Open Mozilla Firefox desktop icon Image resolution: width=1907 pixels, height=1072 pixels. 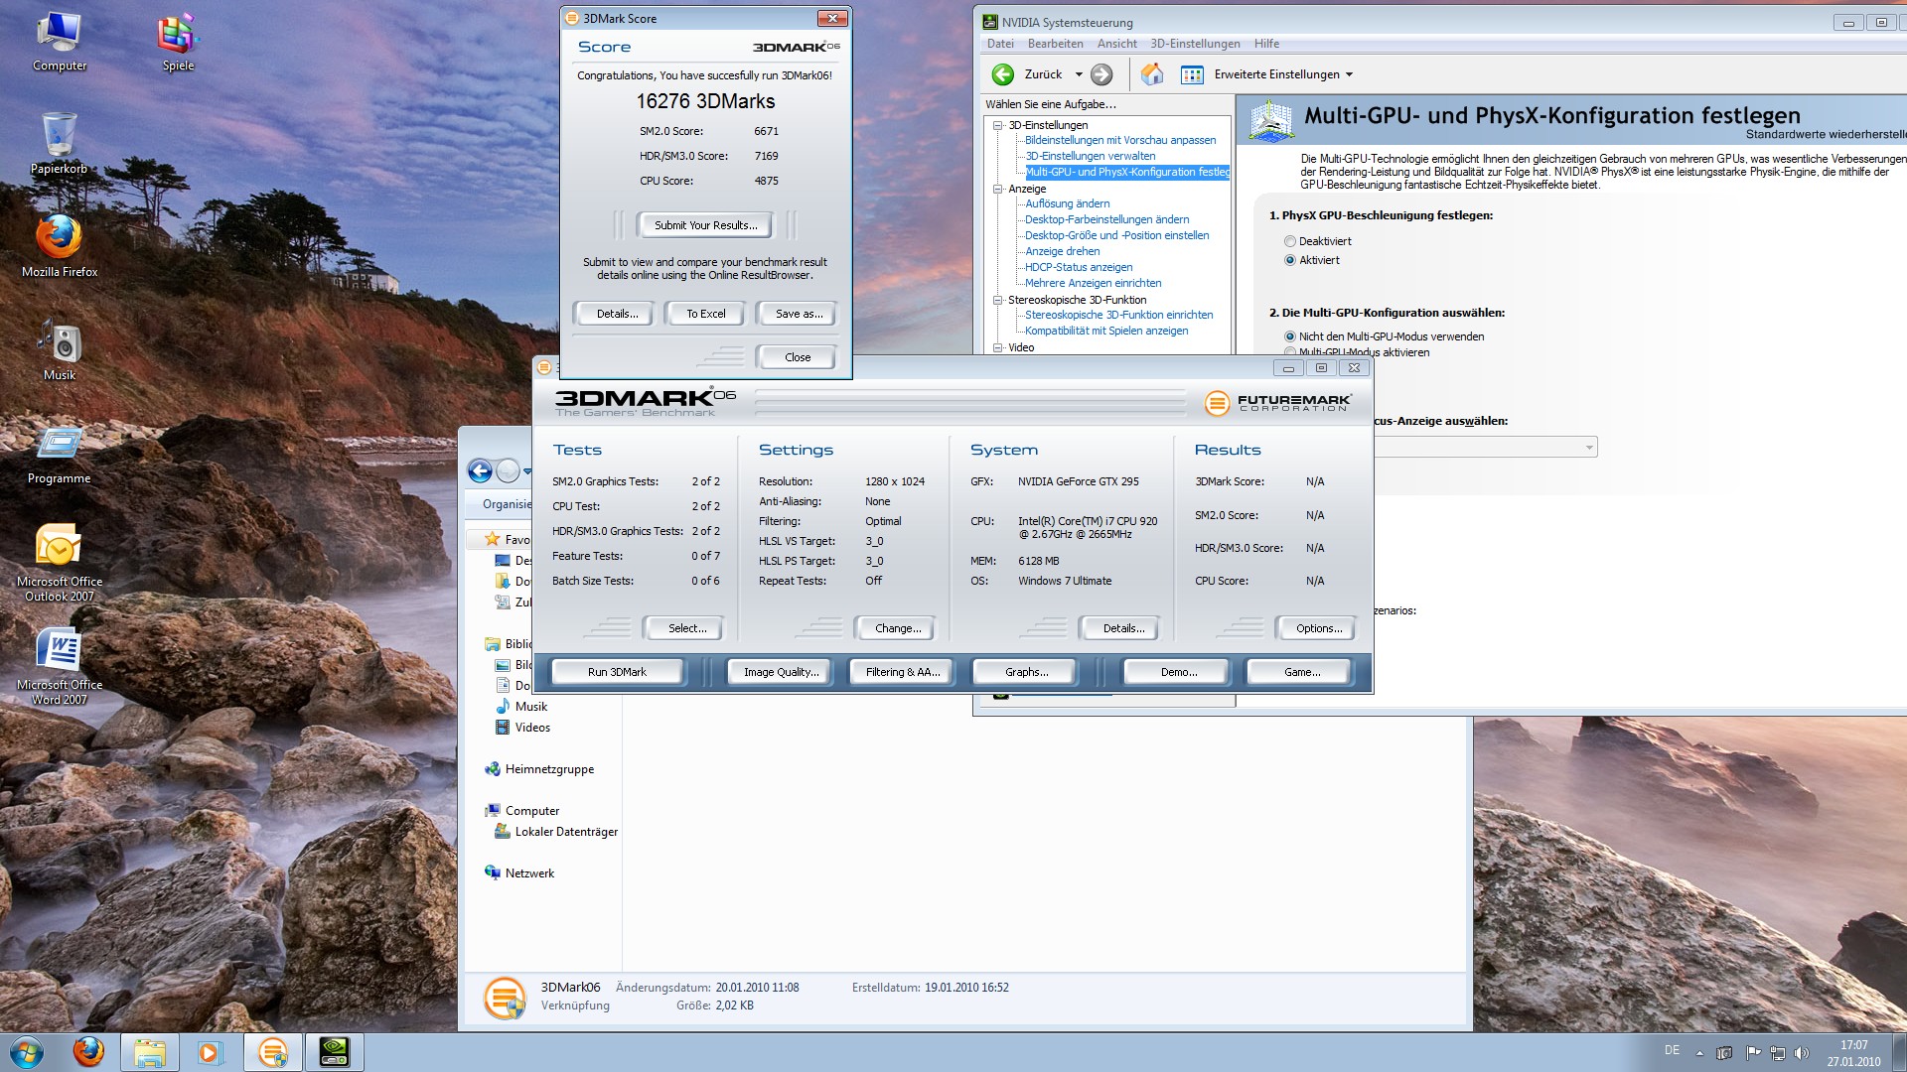[60, 238]
